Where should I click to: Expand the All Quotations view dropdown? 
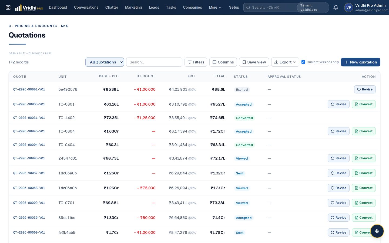[x=105, y=62]
